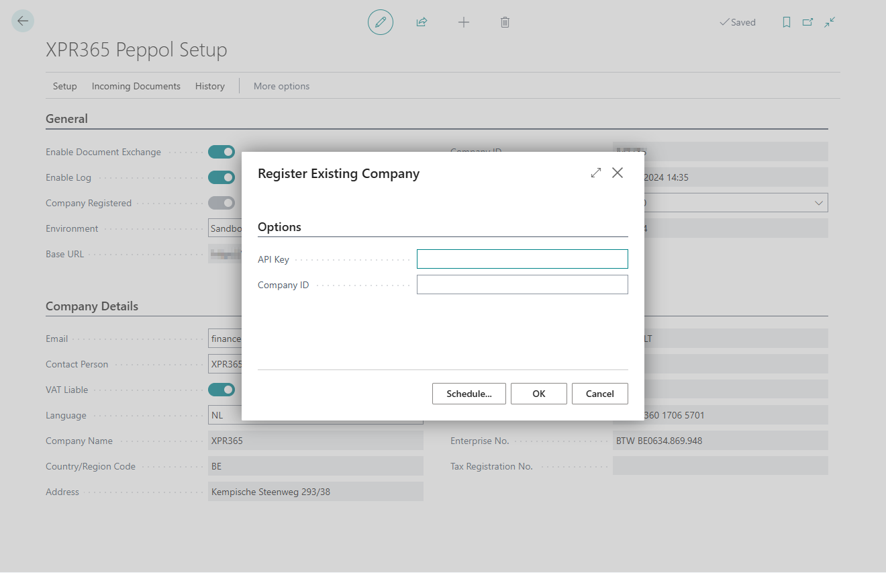The width and height of the screenshot is (886, 573).
Task: Click the Country/Region Code value BE
Action: coord(315,466)
